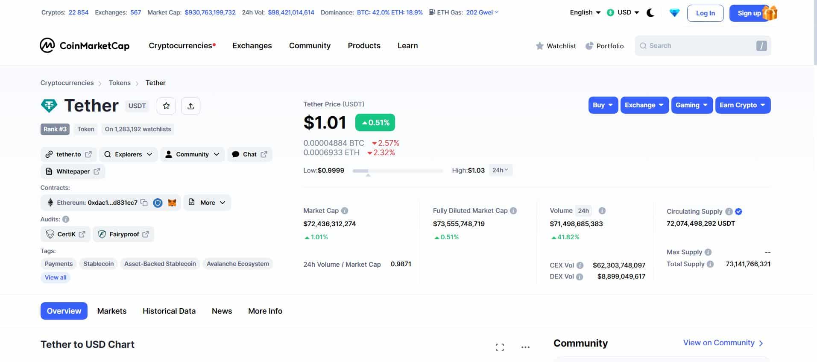817x362 pixels.
Task: Click the Total Supply info icon
Action: (x=710, y=264)
